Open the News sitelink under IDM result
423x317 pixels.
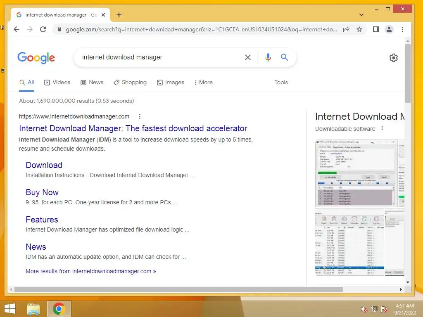(36, 247)
